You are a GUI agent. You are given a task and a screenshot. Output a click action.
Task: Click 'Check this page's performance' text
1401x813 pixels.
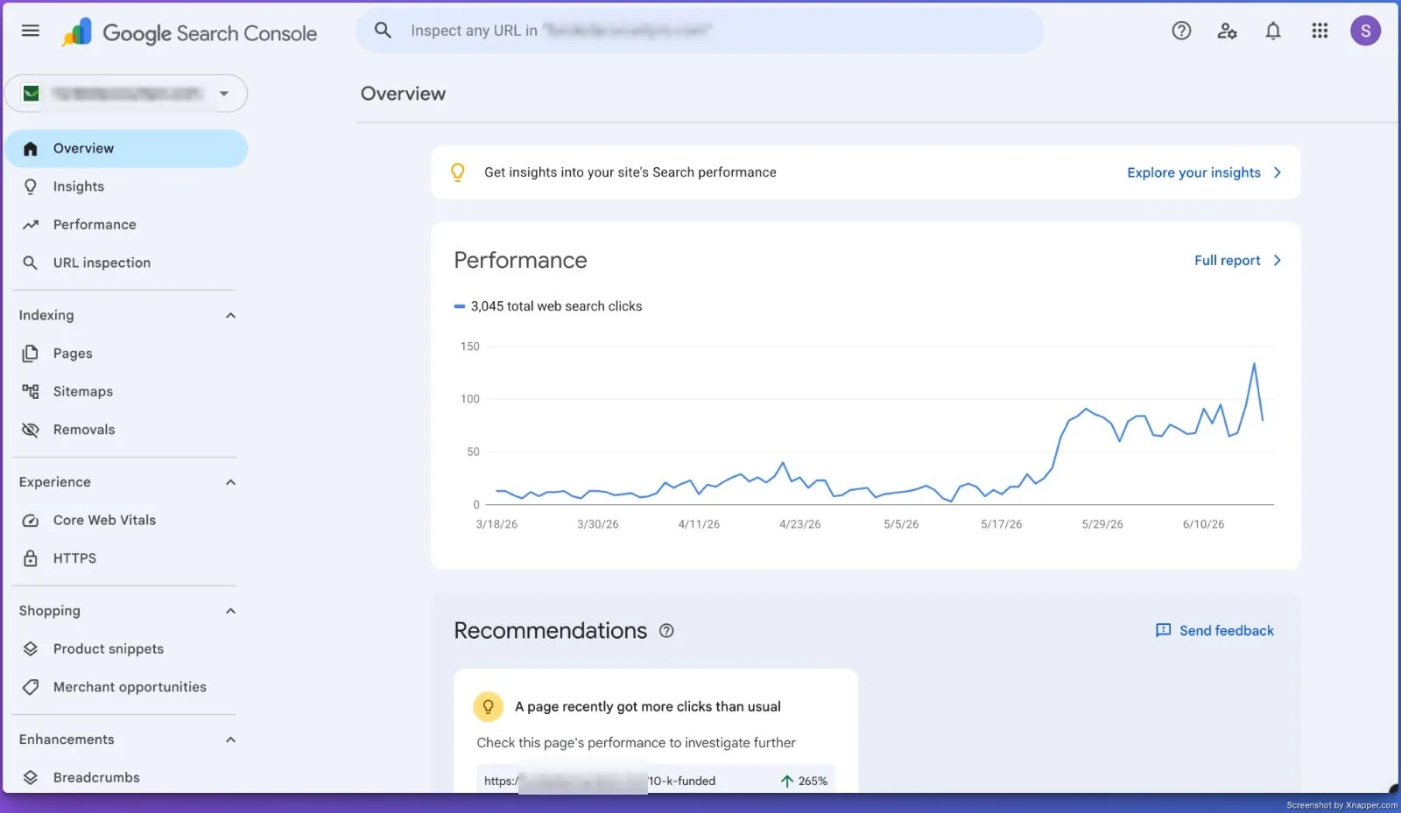coord(636,743)
